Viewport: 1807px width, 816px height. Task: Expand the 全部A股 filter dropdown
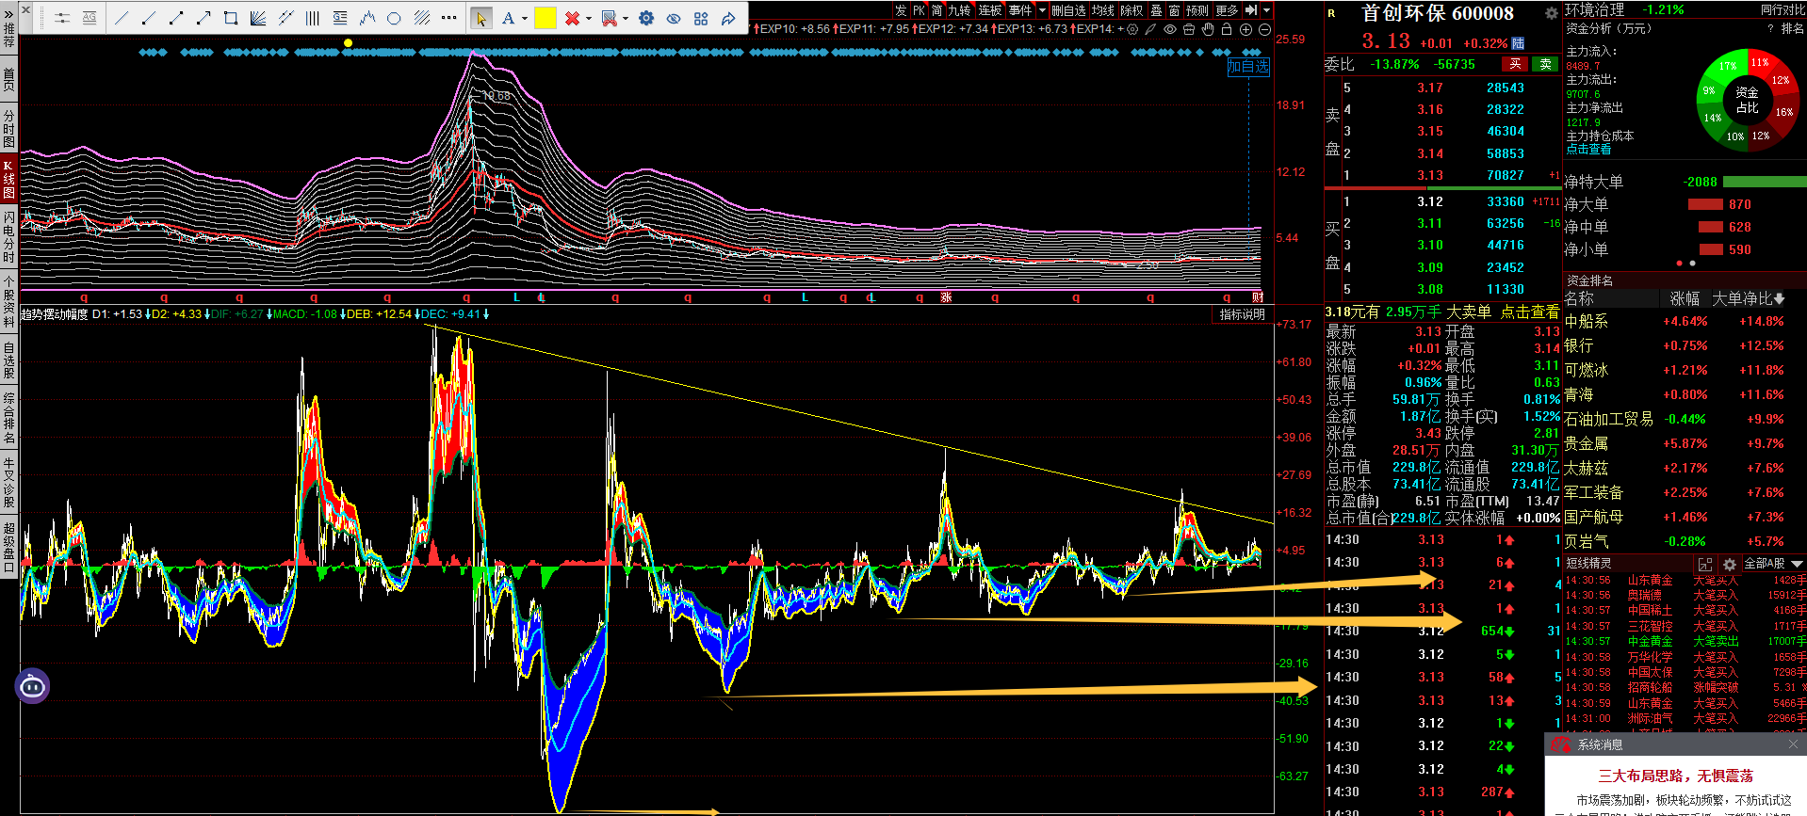1797,564
